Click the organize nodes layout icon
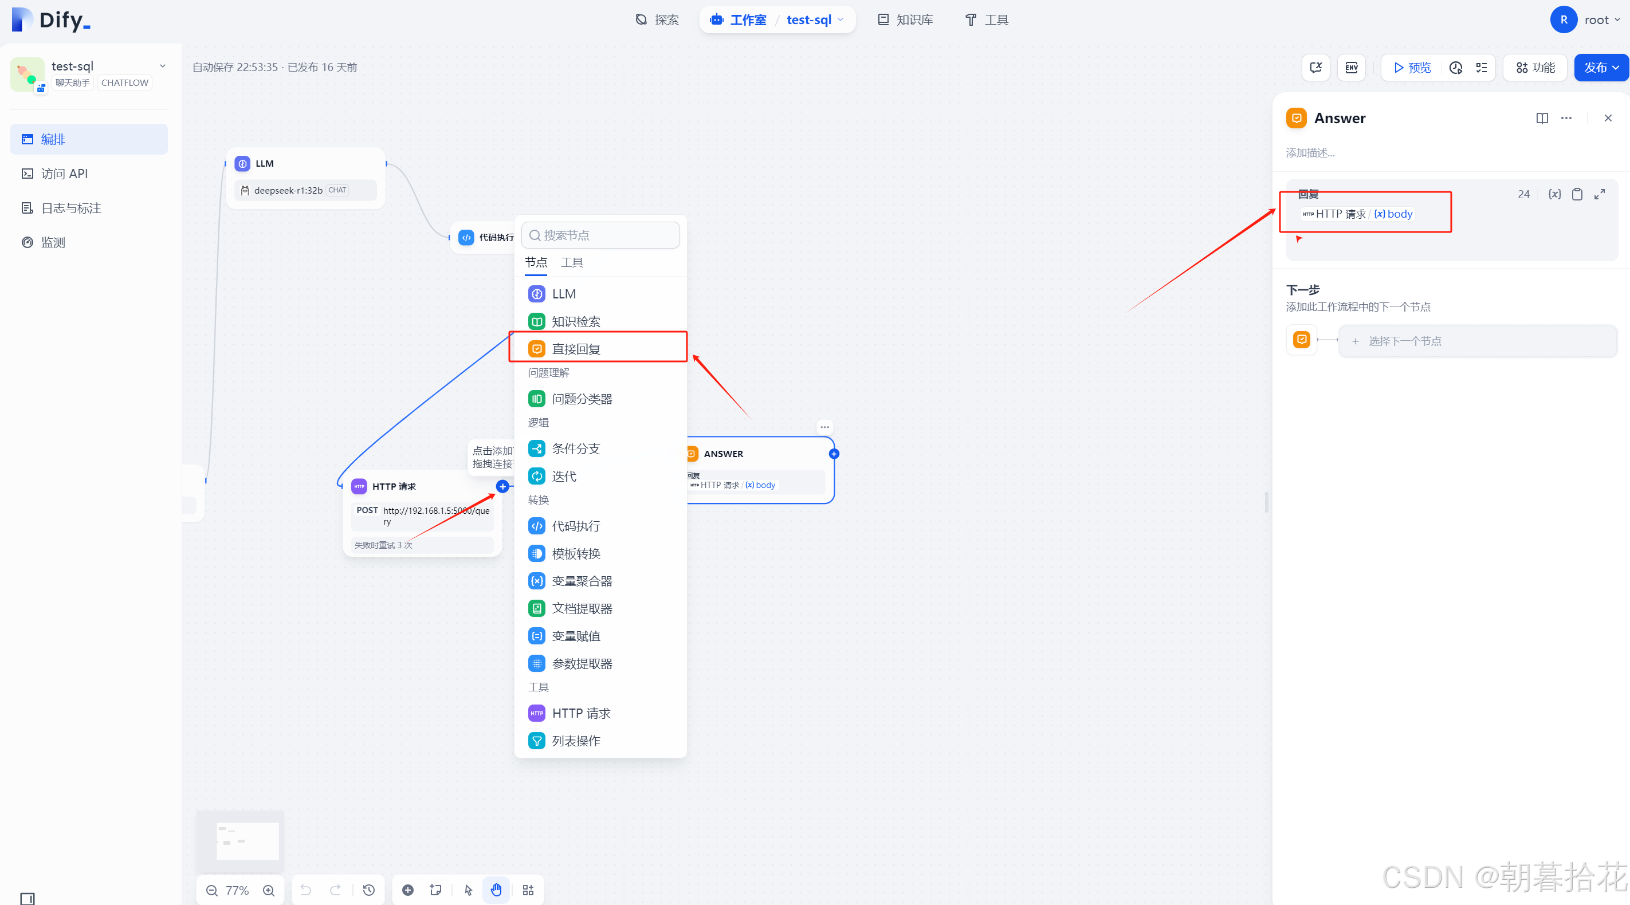 click(528, 890)
